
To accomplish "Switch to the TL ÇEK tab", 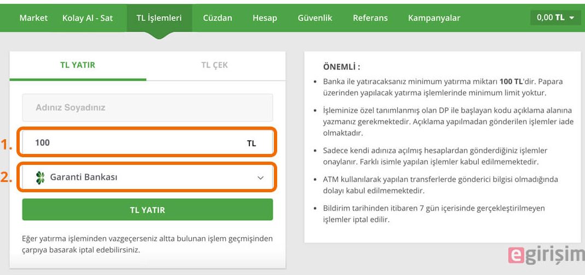I will (x=215, y=65).
